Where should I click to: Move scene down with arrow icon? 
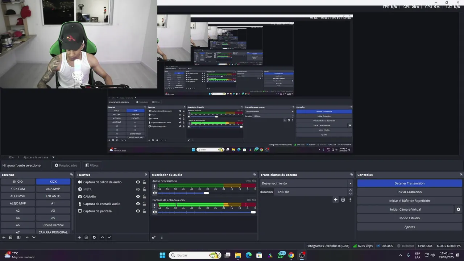[34, 237]
